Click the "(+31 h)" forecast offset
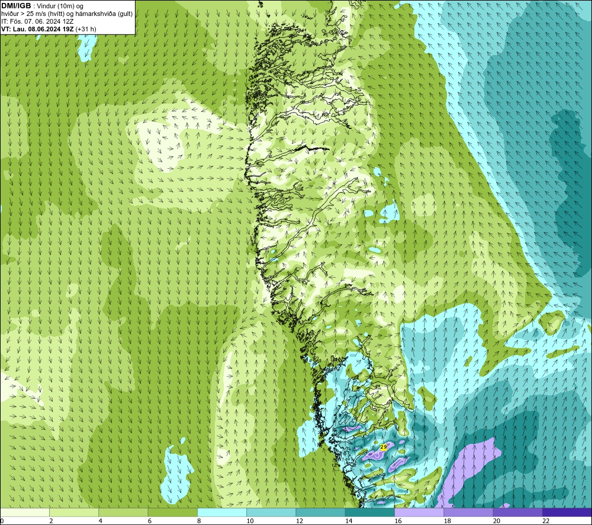Image resolution: width=592 pixels, height=525 pixels. click(86, 29)
